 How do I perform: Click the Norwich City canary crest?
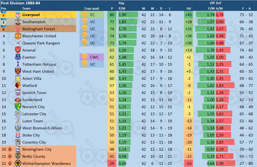(18, 107)
